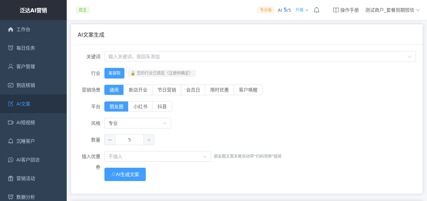The height and width of the screenshot is (201, 427).
Task: Click the AI客户回访 chat bubble icon
Action: 11,160
